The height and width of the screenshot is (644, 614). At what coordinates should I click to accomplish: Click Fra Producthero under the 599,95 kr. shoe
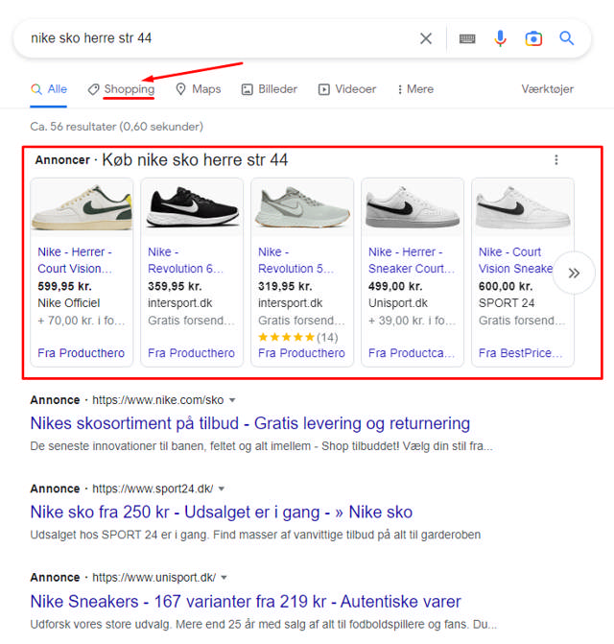[x=81, y=353]
